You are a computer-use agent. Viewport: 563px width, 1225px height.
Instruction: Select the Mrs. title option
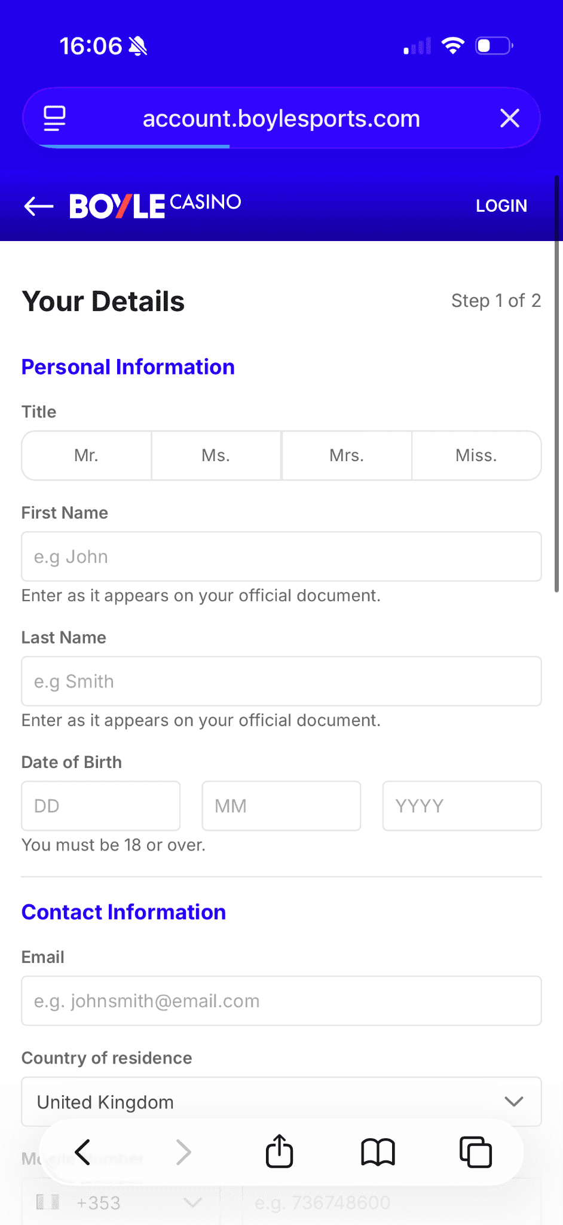pos(346,456)
